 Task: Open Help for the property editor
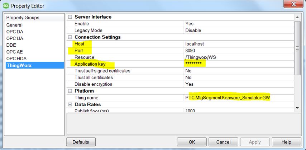point(286,142)
